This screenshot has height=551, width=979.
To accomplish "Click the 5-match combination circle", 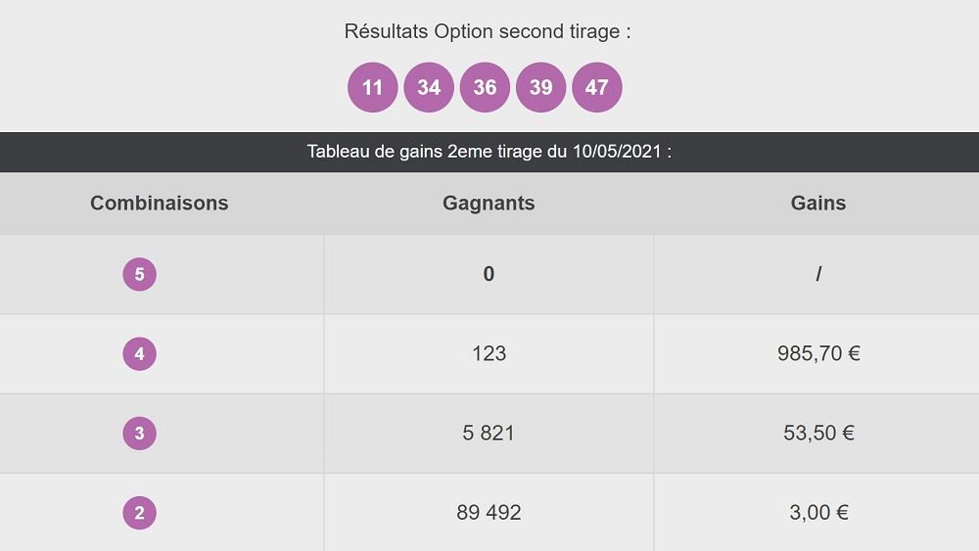I will pyautogui.click(x=139, y=274).
